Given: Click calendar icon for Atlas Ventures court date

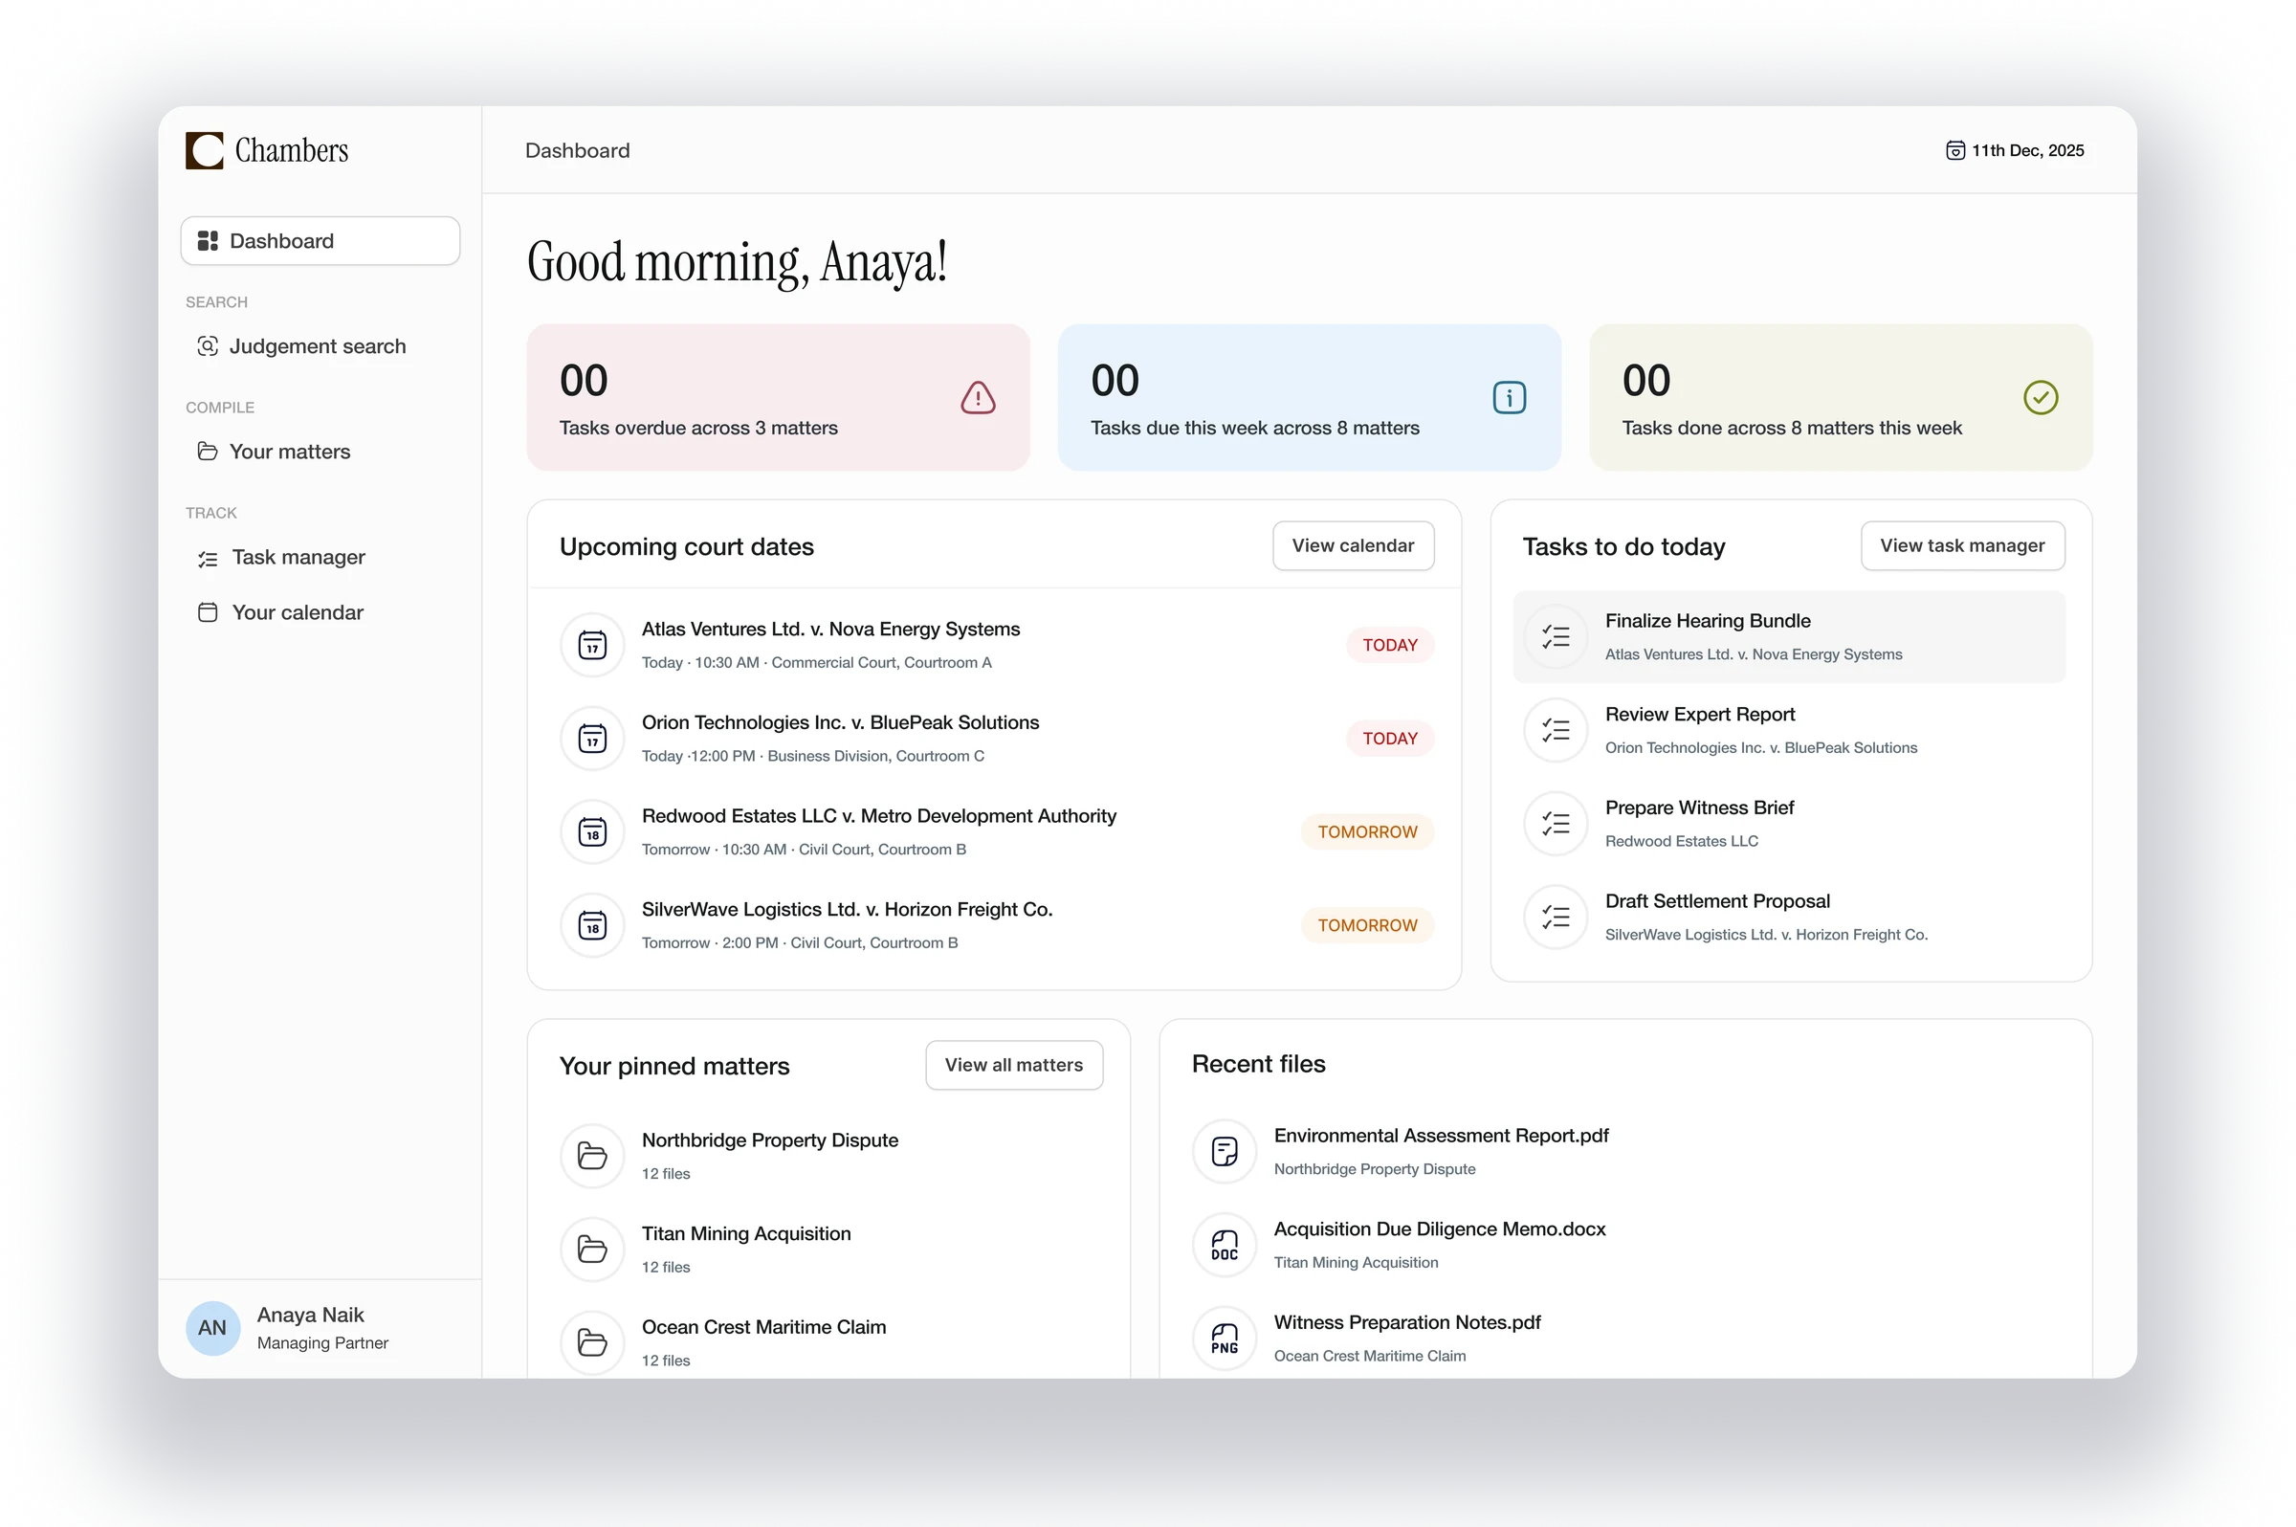Looking at the screenshot, I should [592, 645].
